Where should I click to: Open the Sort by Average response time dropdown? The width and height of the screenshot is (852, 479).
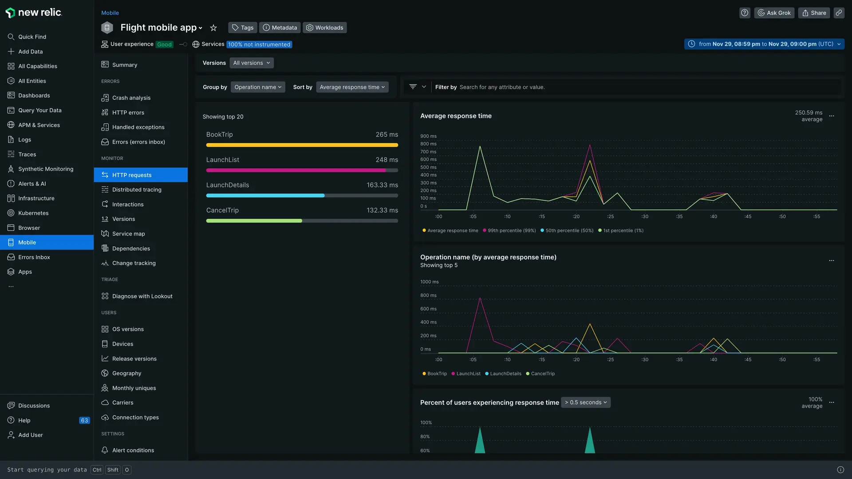352,87
